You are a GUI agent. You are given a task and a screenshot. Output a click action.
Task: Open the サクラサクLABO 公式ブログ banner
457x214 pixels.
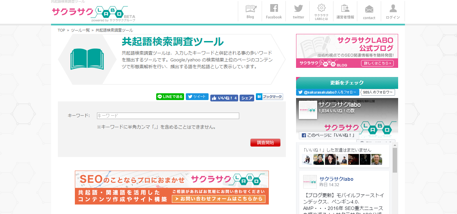(347, 51)
